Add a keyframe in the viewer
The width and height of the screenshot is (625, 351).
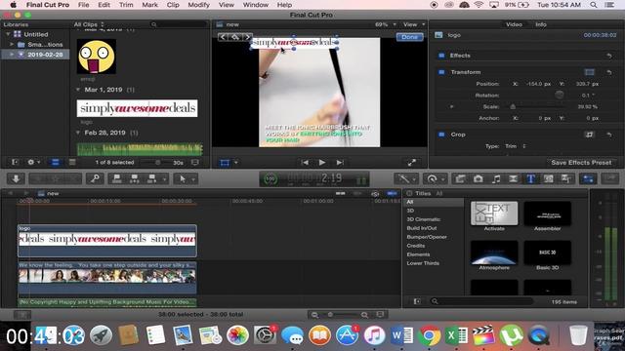coord(235,37)
